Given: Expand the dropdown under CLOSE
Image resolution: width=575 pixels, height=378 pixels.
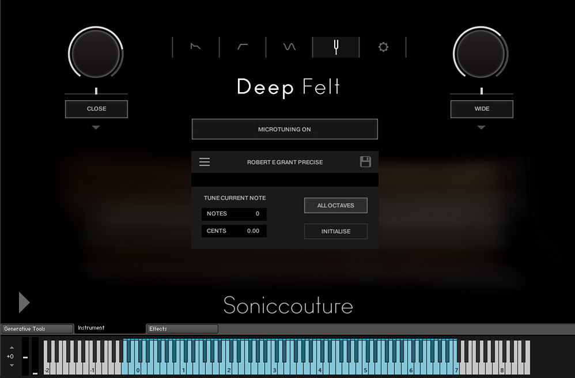Looking at the screenshot, I should pyautogui.click(x=96, y=128).
